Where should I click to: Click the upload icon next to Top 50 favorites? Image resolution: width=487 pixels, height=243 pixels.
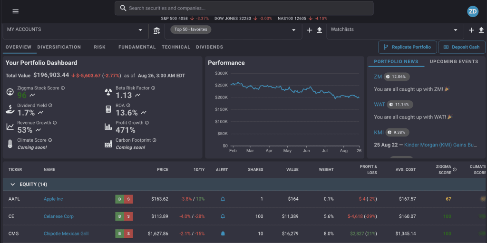(319, 30)
